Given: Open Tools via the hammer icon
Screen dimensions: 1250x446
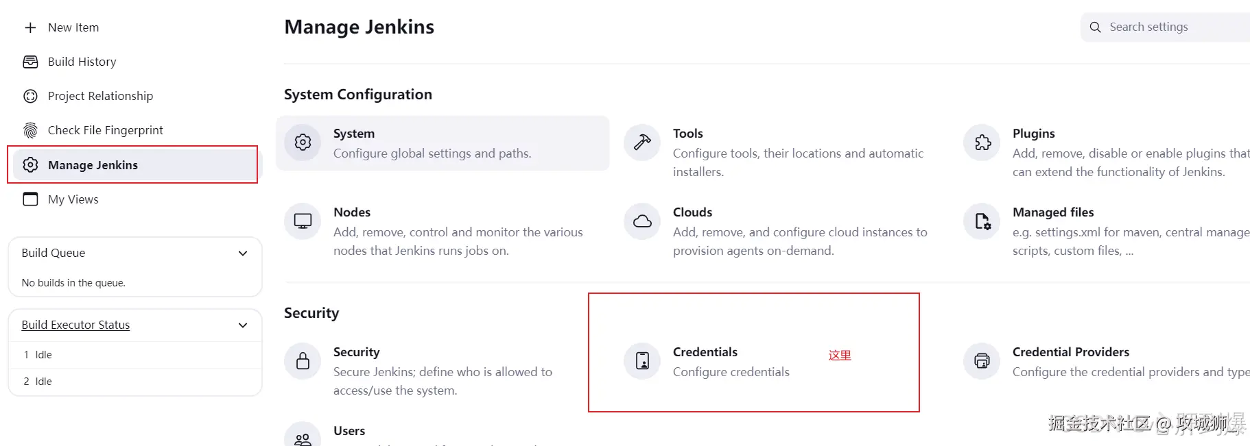Looking at the screenshot, I should tap(642, 143).
